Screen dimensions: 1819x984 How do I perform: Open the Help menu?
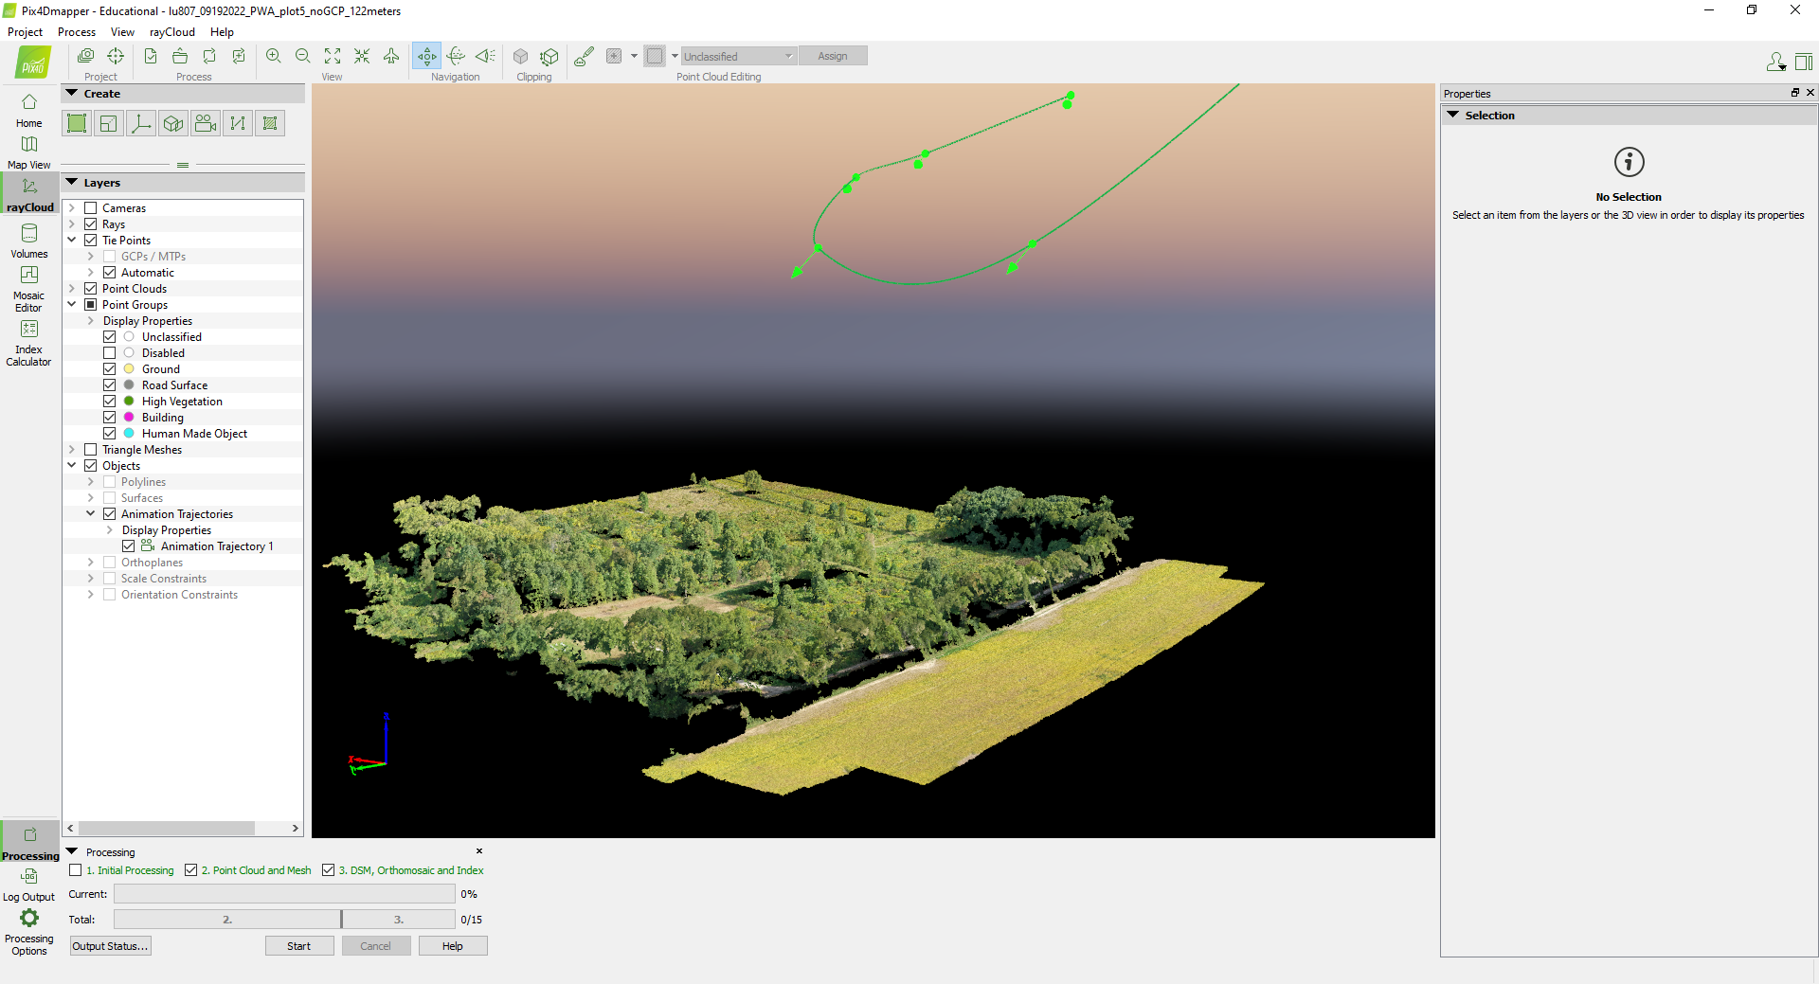click(x=222, y=32)
